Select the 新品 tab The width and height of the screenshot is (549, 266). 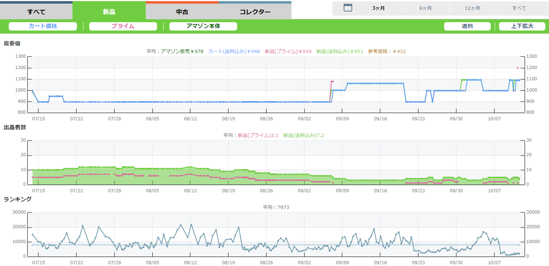[109, 12]
